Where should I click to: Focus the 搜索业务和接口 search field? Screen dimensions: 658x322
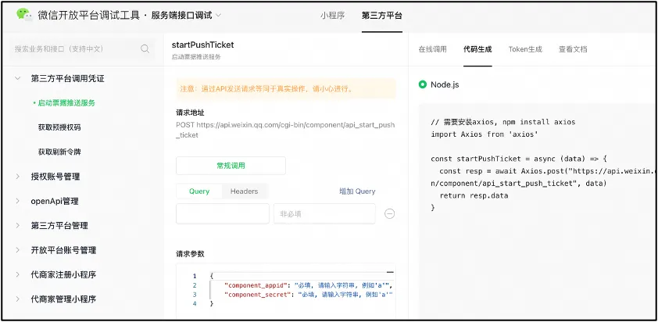[82, 48]
